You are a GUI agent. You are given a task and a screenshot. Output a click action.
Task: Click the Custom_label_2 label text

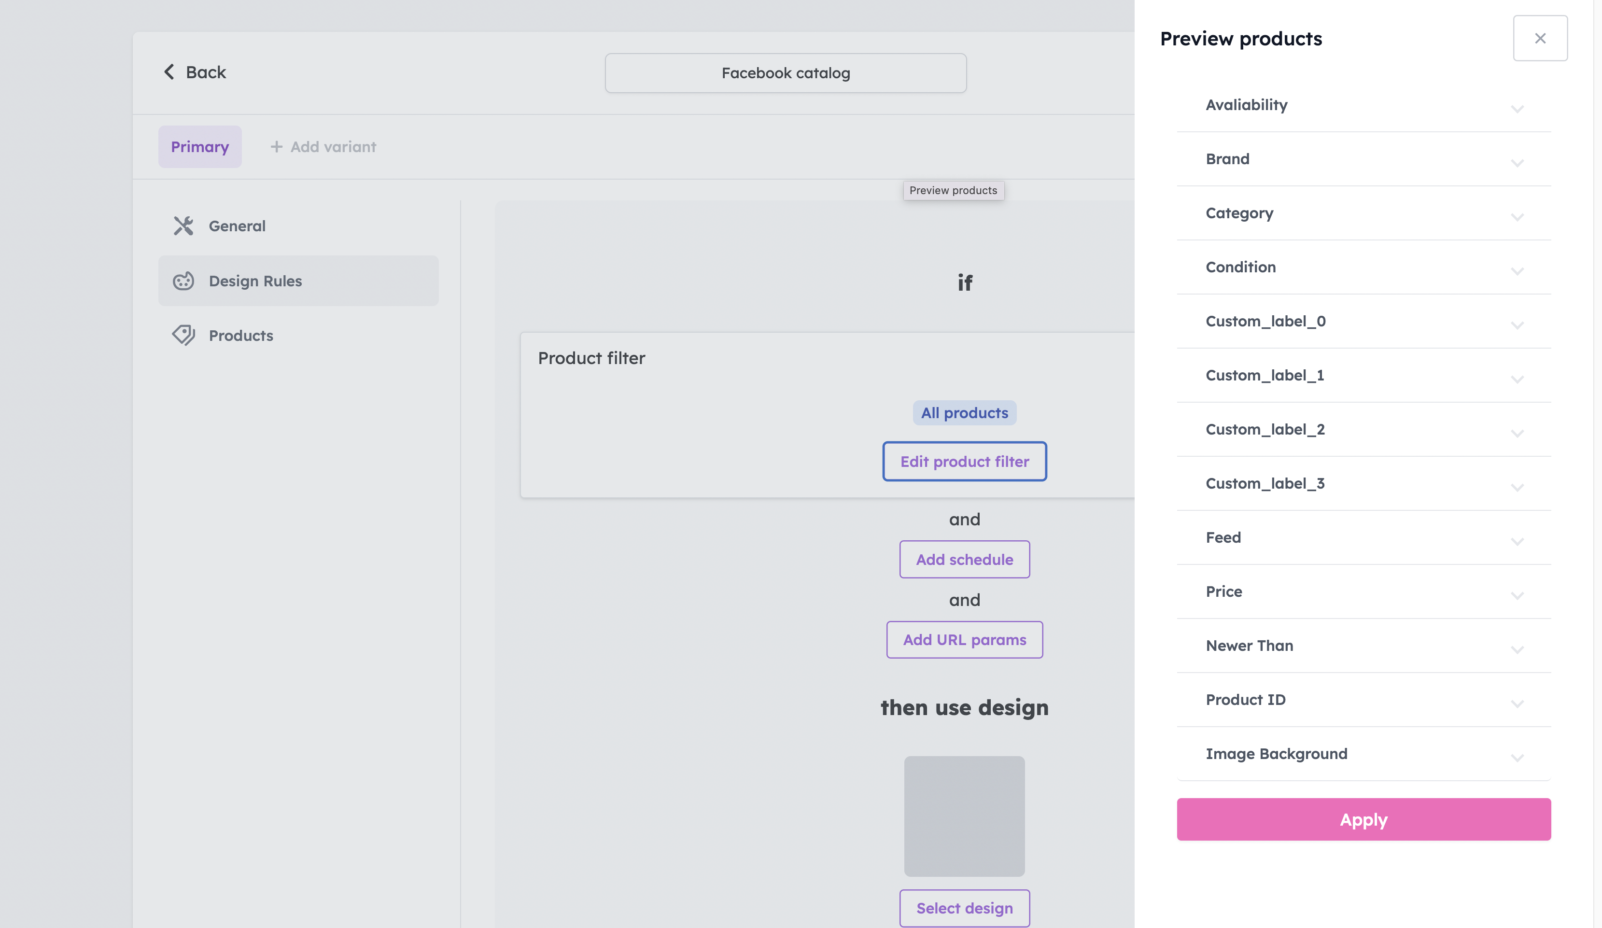pyautogui.click(x=1265, y=429)
